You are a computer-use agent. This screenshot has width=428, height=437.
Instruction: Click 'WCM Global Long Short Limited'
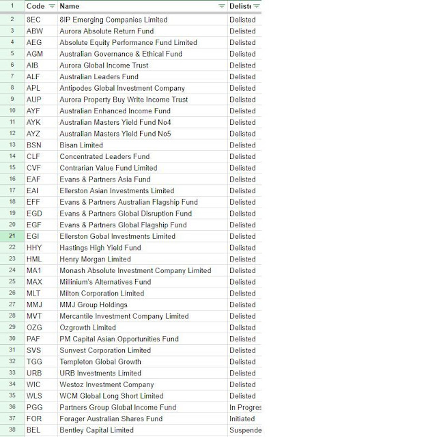[x=143, y=396]
